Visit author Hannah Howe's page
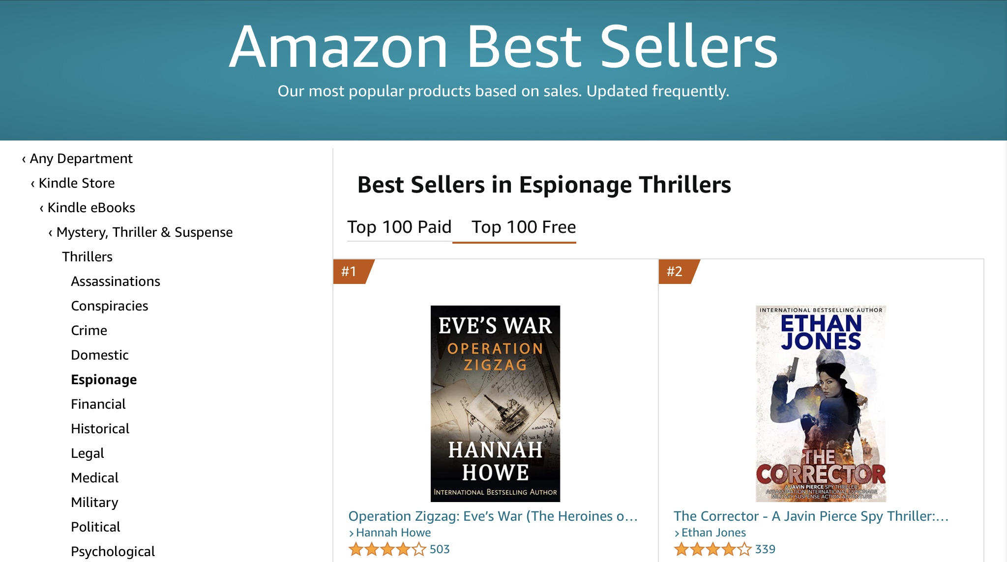The image size is (1007, 562). [393, 533]
